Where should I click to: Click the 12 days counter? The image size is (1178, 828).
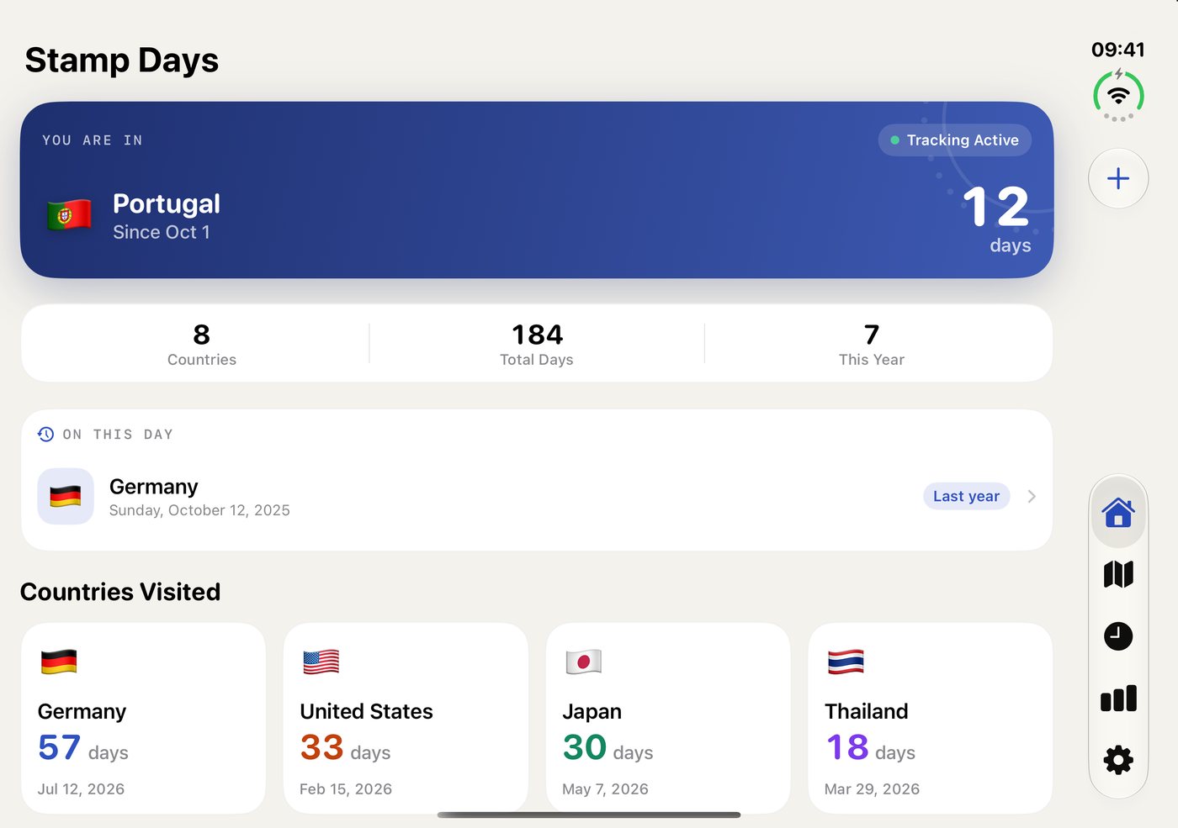pyautogui.click(x=997, y=219)
